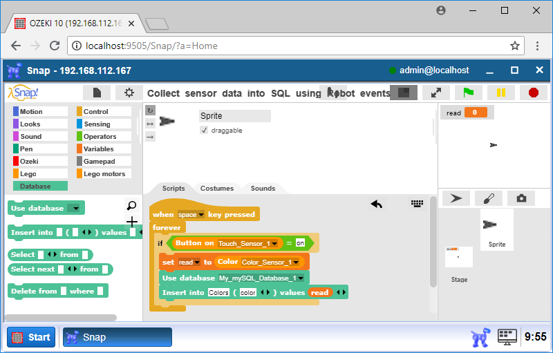Image resolution: width=553 pixels, height=353 pixels.
Task: Click the on value field in if block
Action: pos(300,243)
